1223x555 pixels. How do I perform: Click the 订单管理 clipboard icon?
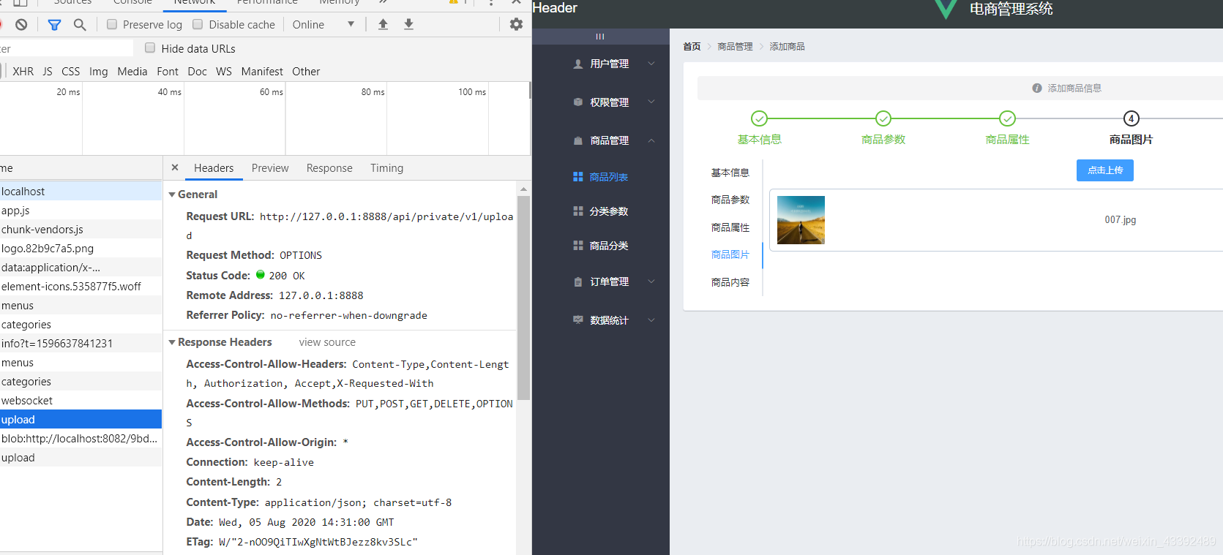578,282
